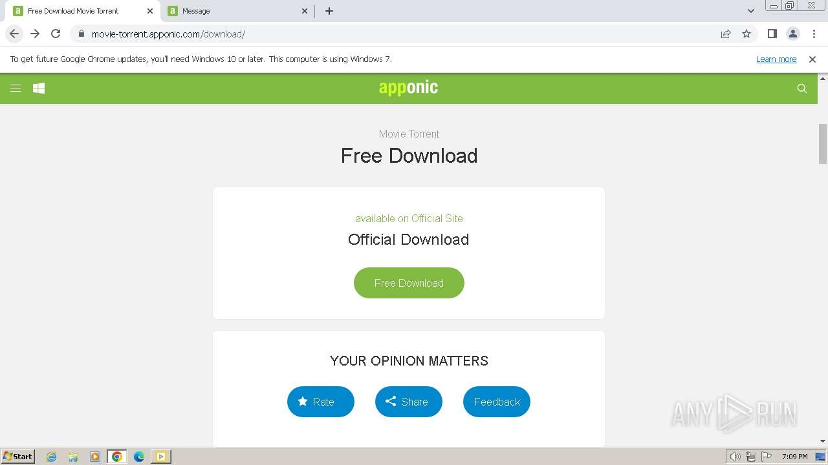
Task: Reload the page
Action: (56, 34)
